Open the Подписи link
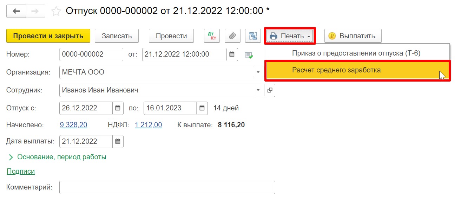This screenshot has height=212, width=461. tap(21, 171)
